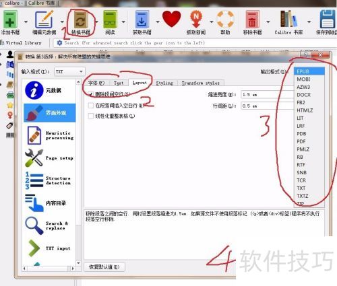Click the indent width field
The image size is (337, 286).
267,94
